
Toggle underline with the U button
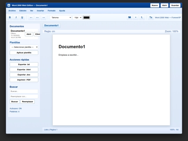(22, 17)
